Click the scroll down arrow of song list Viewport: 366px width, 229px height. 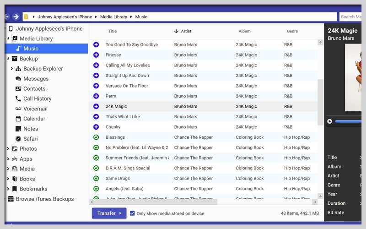321,196
